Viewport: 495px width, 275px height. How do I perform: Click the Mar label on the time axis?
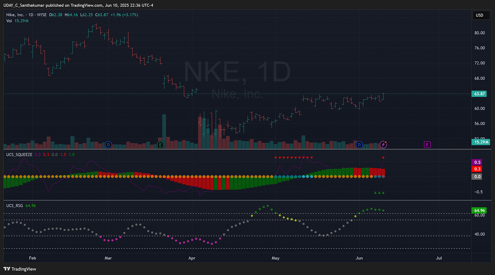coord(108,258)
